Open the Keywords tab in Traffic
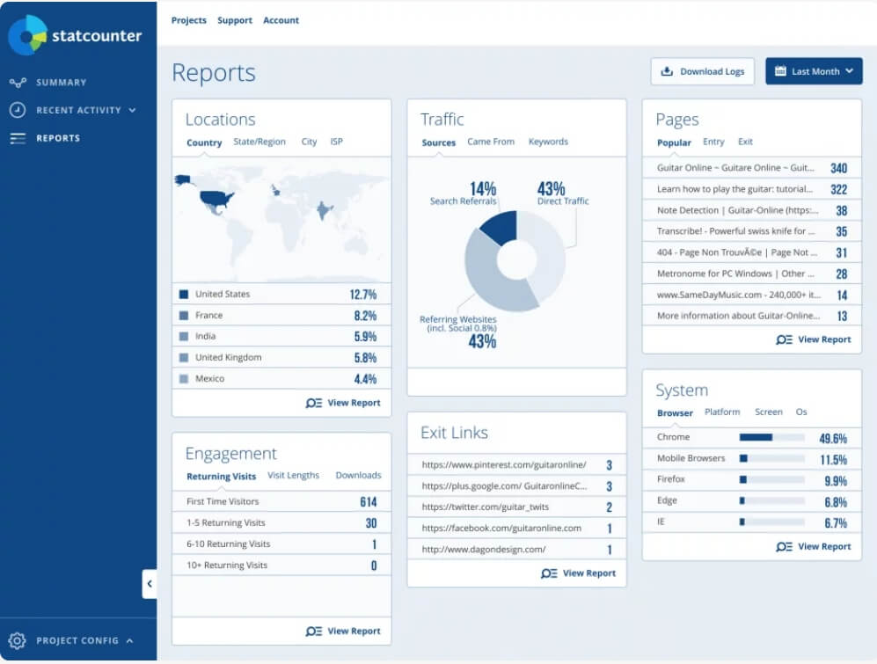 click(548, 142)
